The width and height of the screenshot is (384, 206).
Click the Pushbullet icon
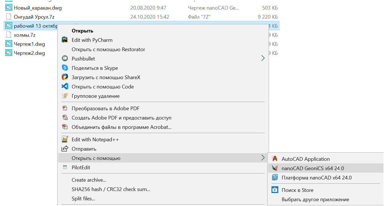pyautogui.click(x=65, y=59)
